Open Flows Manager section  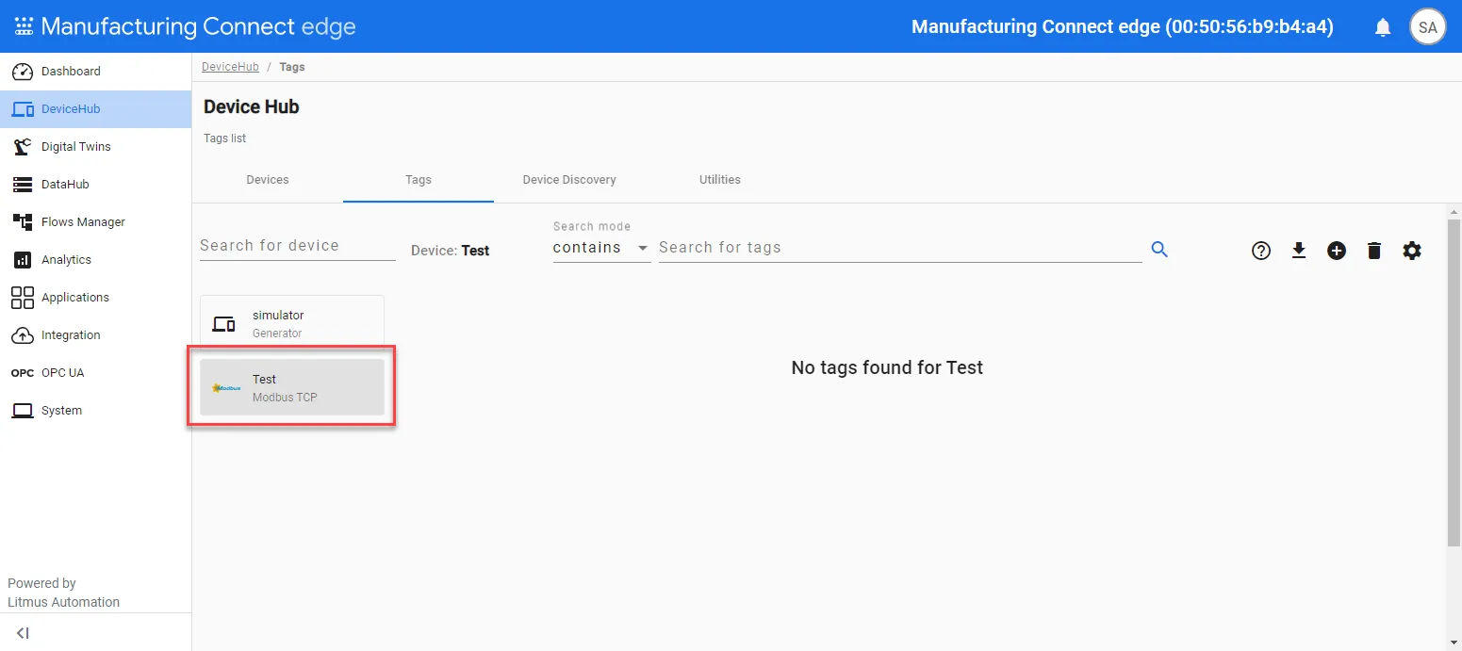tap(95, 222)
